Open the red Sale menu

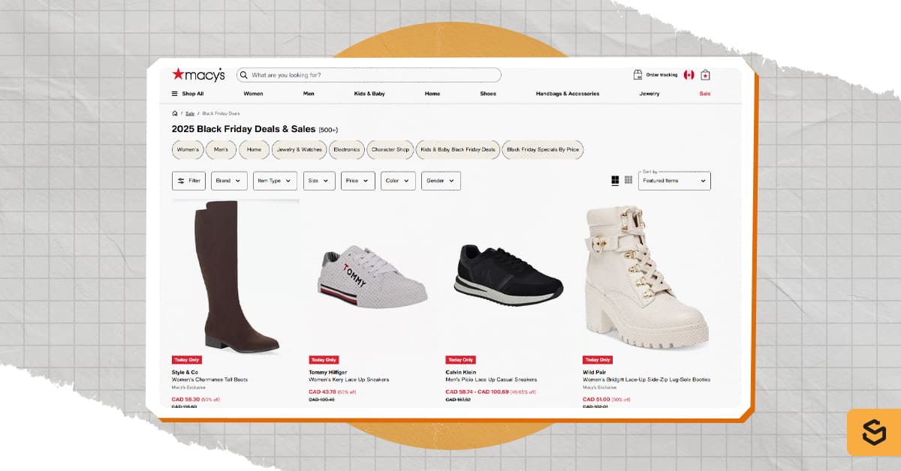tap(705, 94)
